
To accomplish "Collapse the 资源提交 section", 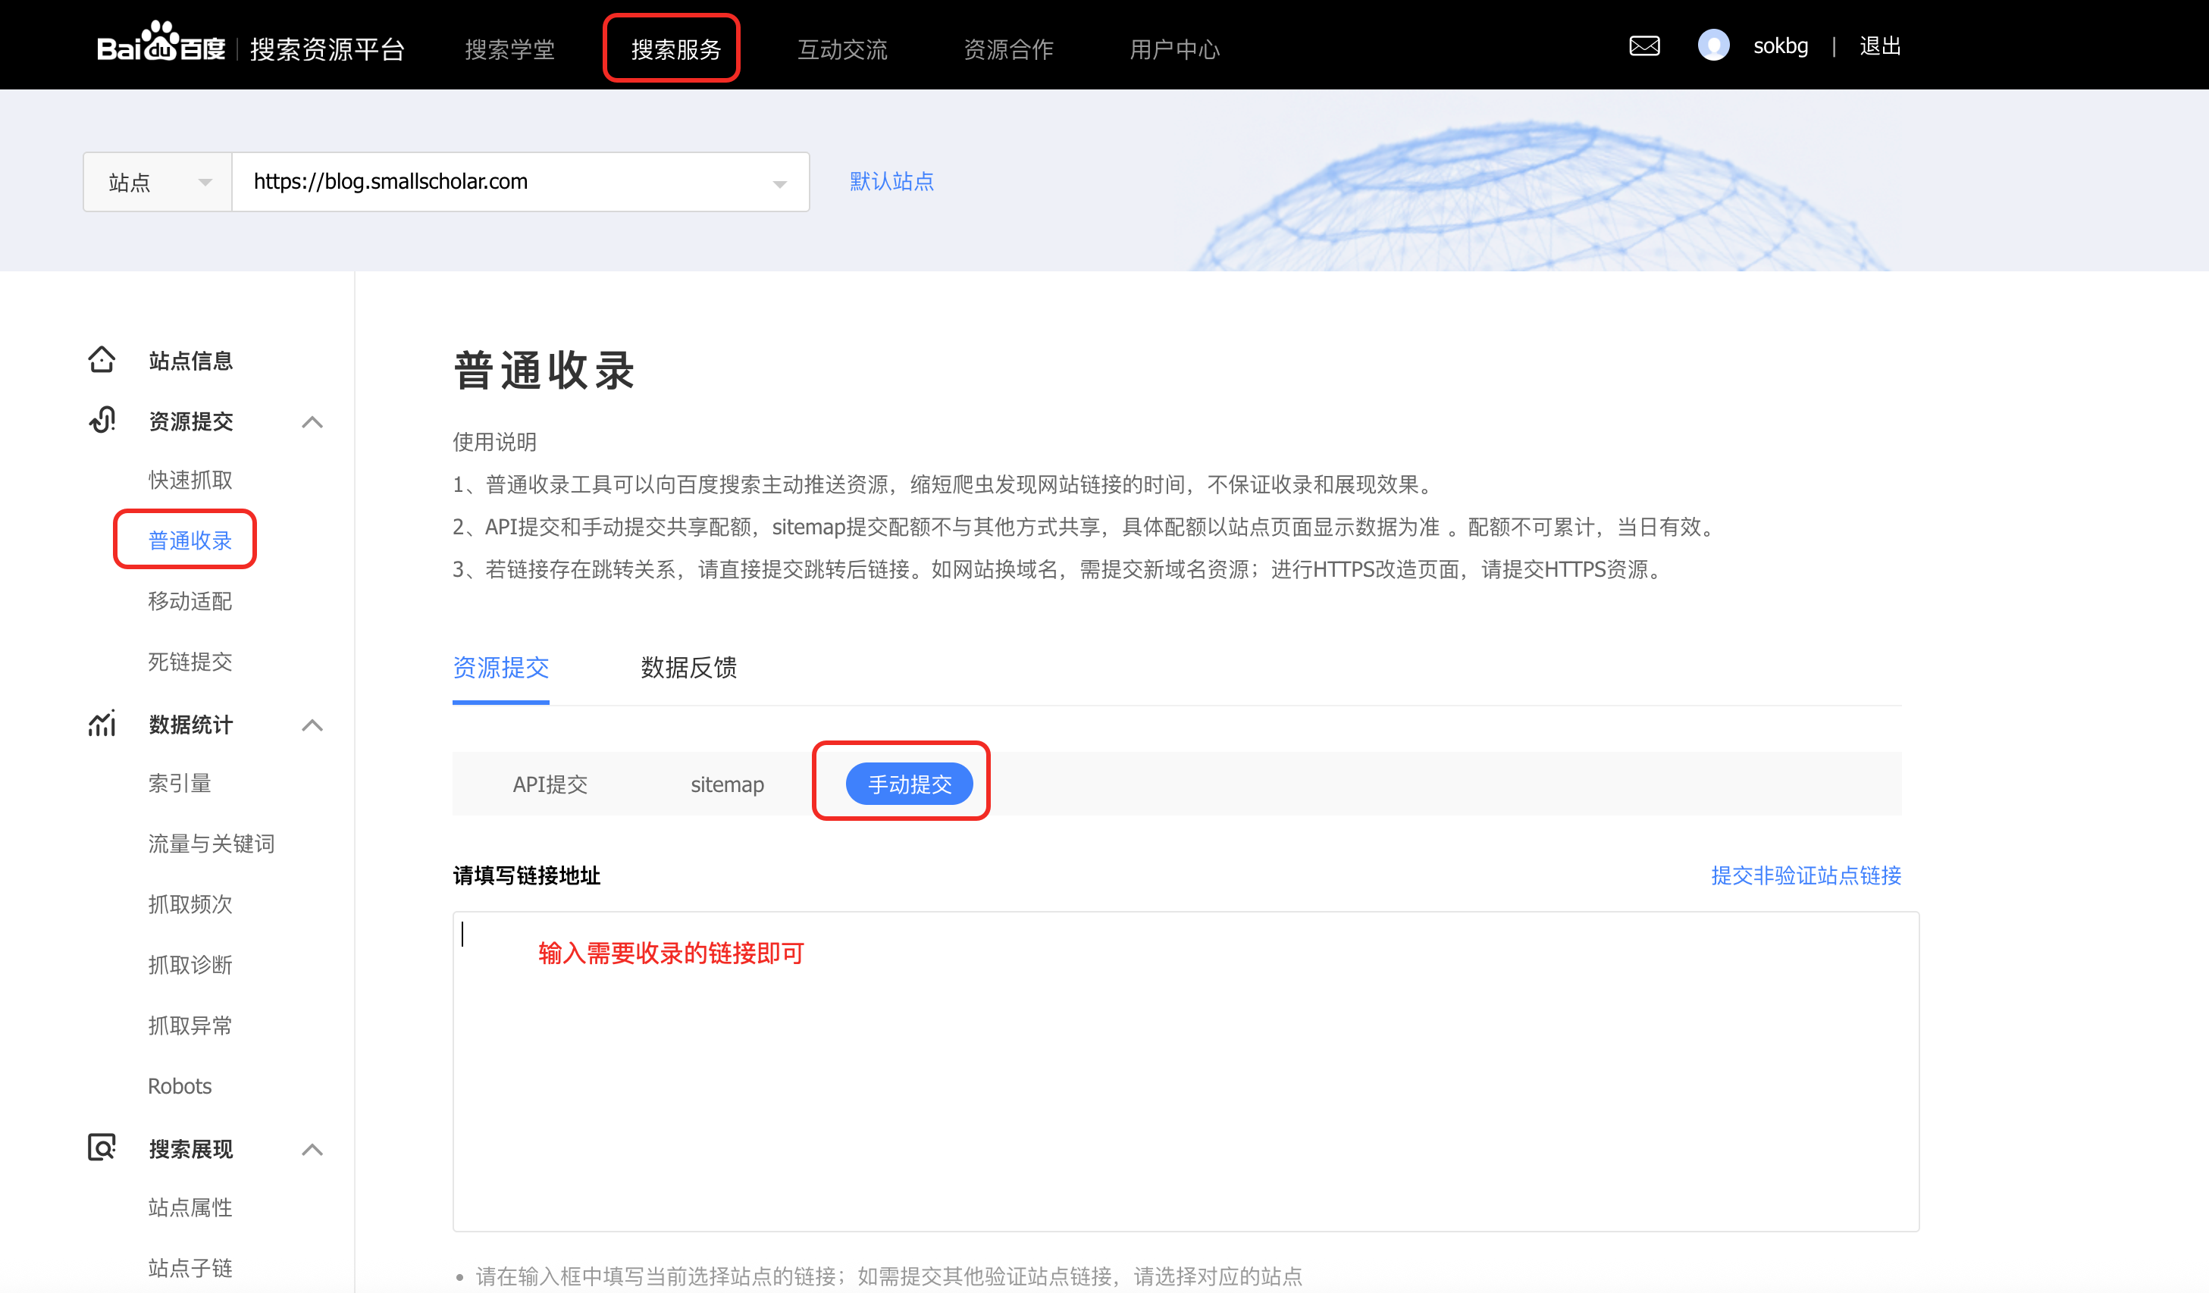I will click(312, 421).
